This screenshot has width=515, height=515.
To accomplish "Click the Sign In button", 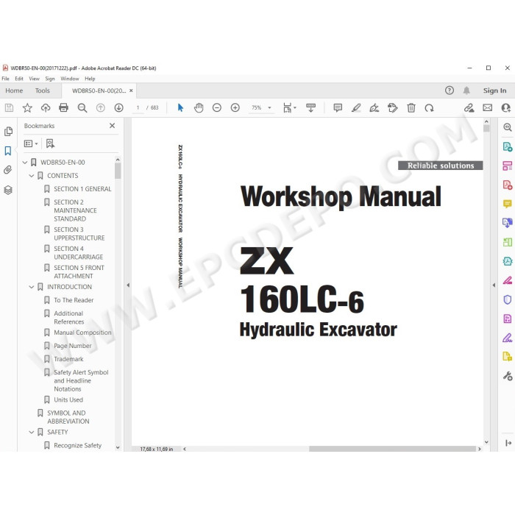I will coord(494,90).
